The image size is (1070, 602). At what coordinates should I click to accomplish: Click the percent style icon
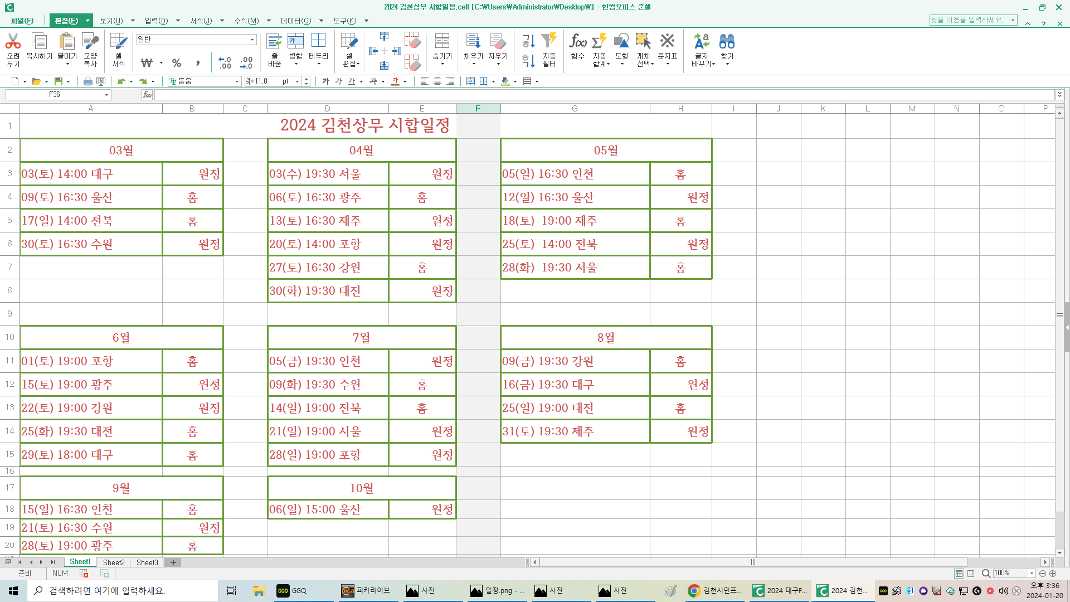point(177,63)
